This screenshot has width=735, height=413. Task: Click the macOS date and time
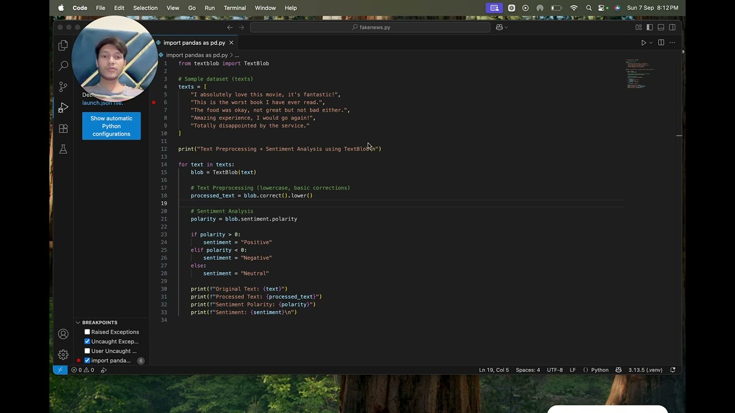652,8
